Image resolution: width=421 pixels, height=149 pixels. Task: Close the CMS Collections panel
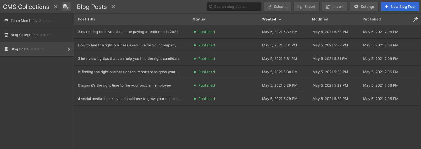pos(56,7)
